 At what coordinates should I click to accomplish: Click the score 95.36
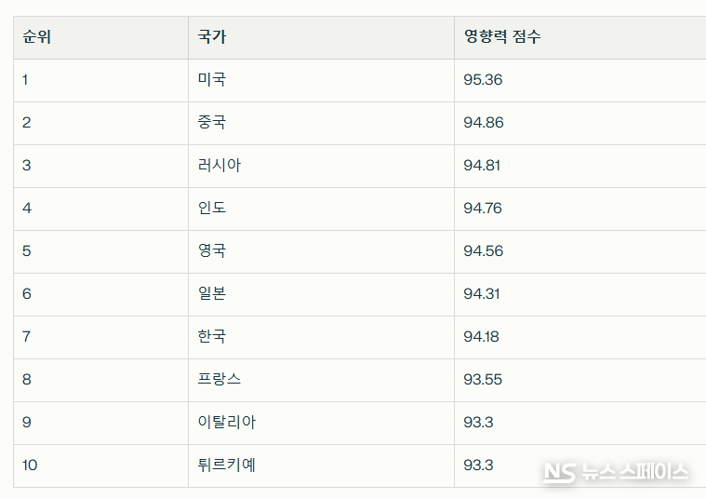(483, 80)
